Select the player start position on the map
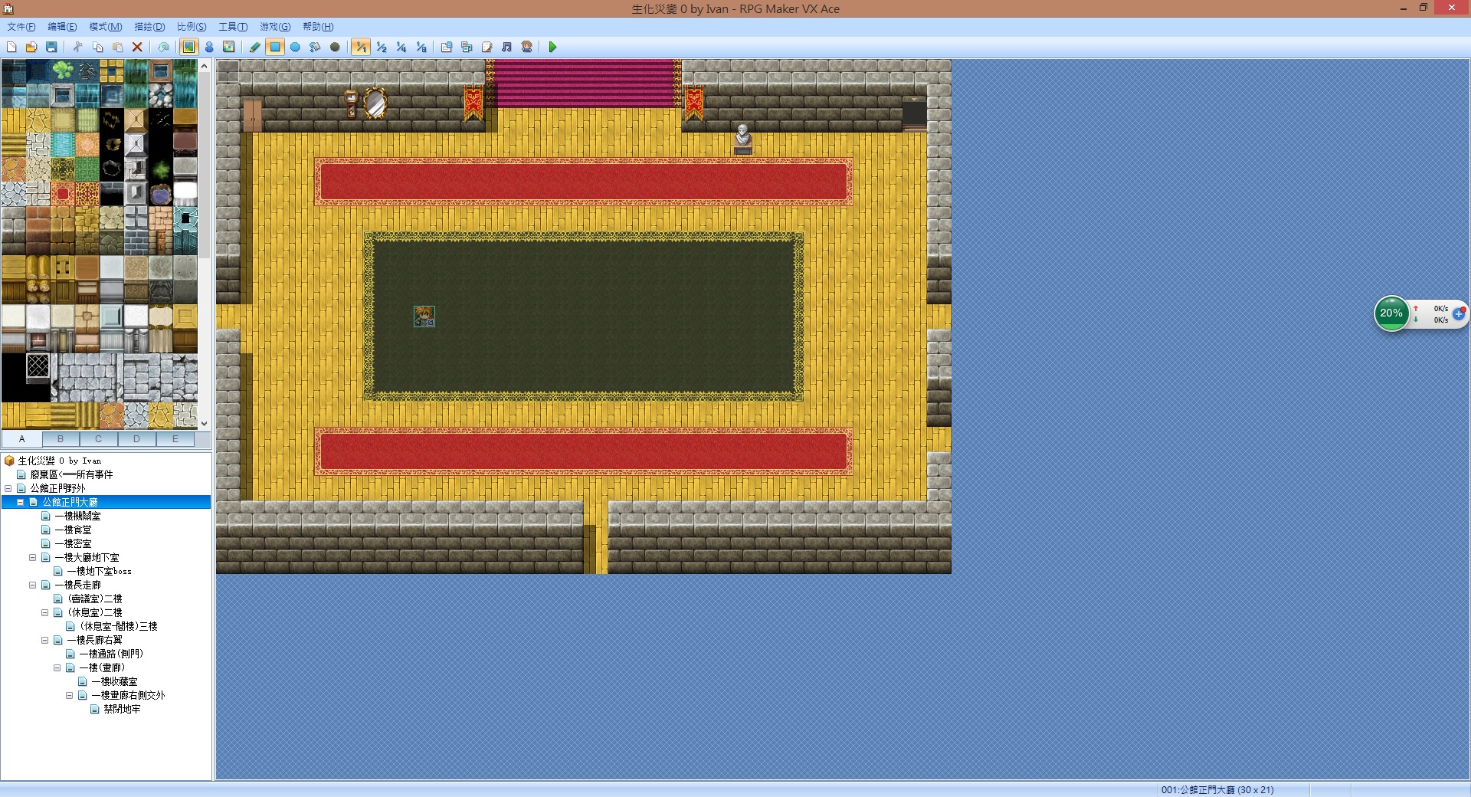The width and height of the screenshot is (1471, 797). click(424, 316)
